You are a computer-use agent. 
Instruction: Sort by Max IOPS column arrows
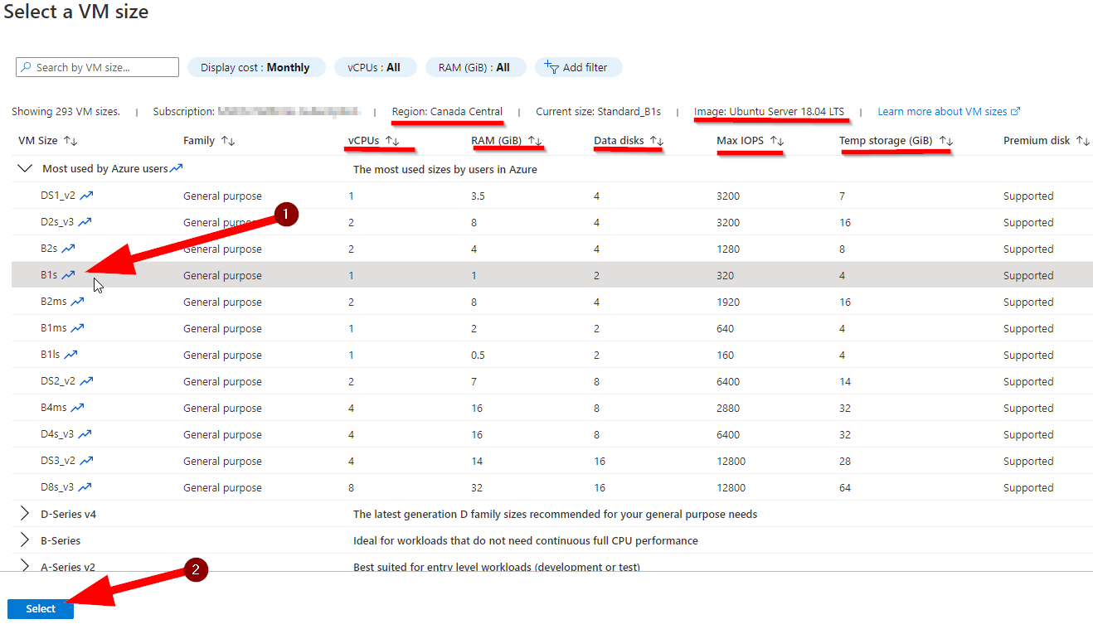click(x=777, y=141)
